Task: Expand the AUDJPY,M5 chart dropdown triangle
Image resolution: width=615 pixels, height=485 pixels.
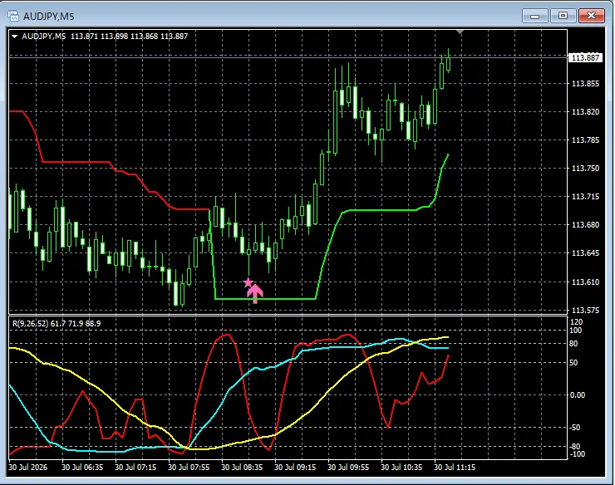Action: click(x=14, y=37)
